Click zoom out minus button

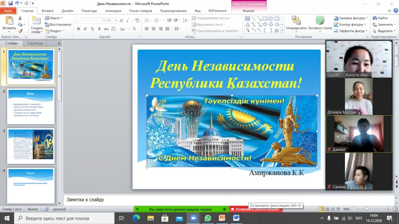tap(354, 209)
